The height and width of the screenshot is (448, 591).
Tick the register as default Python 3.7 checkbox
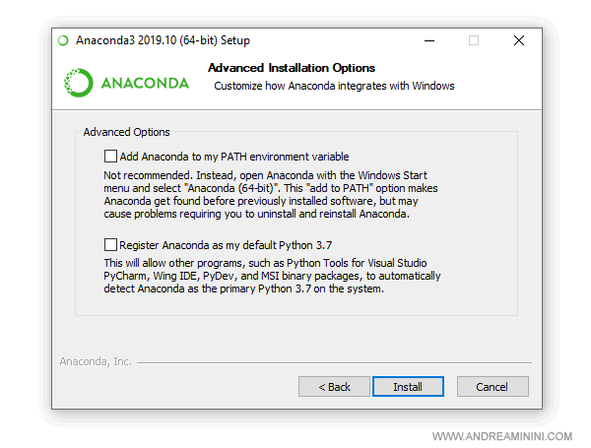(x=110, y=244)
